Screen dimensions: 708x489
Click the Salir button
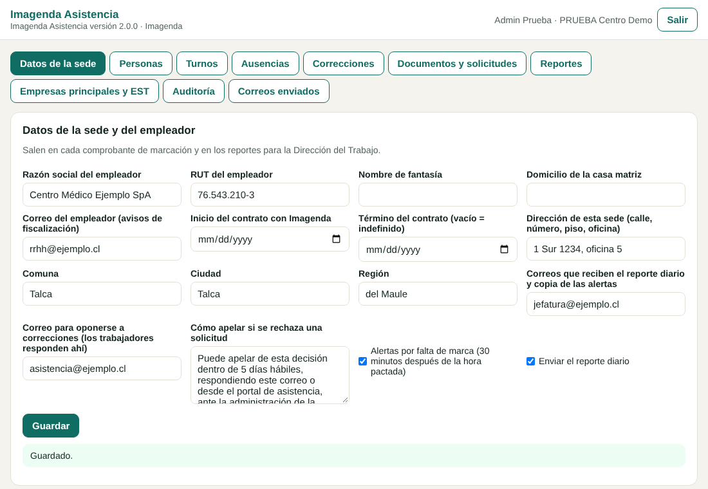677,19
